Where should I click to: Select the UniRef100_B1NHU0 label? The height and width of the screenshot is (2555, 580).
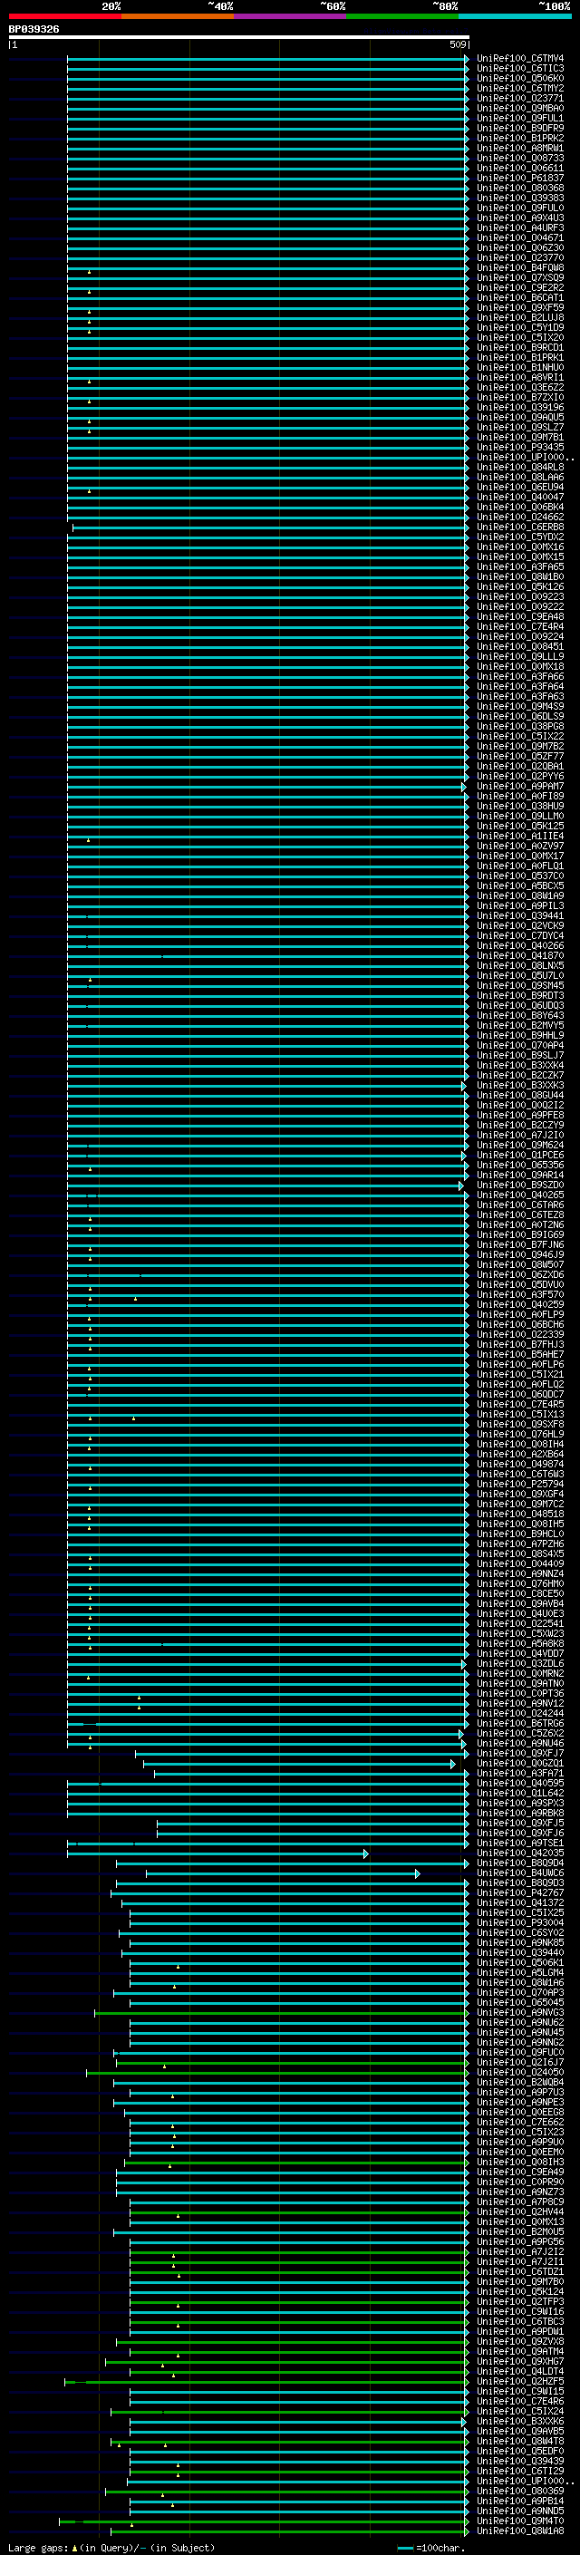click(520, 368)
